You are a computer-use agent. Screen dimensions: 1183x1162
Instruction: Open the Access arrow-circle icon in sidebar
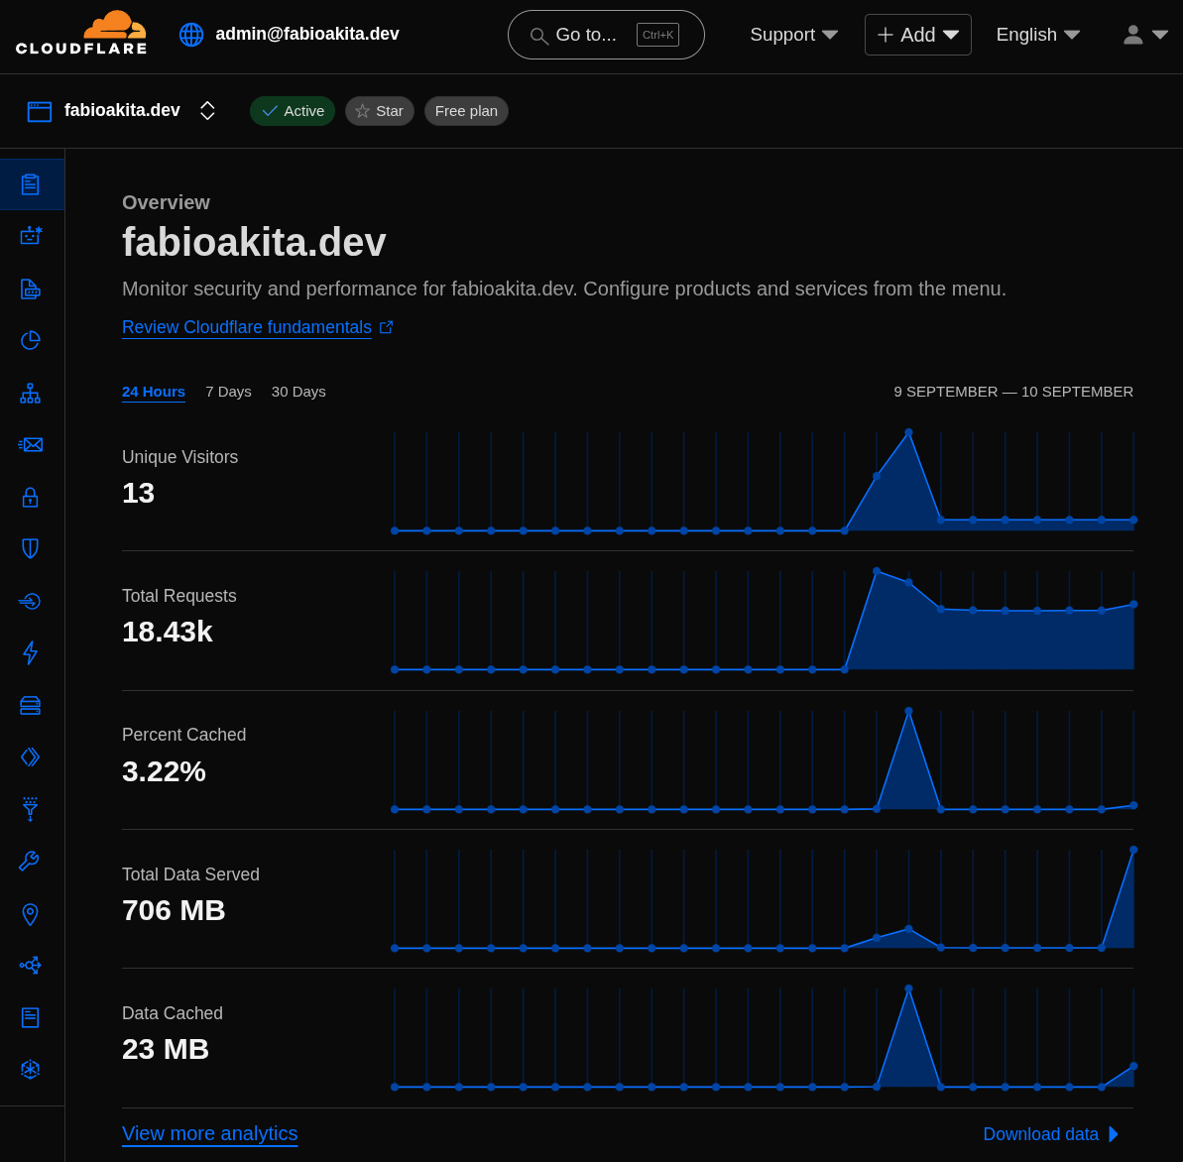(x=30, y=602)
